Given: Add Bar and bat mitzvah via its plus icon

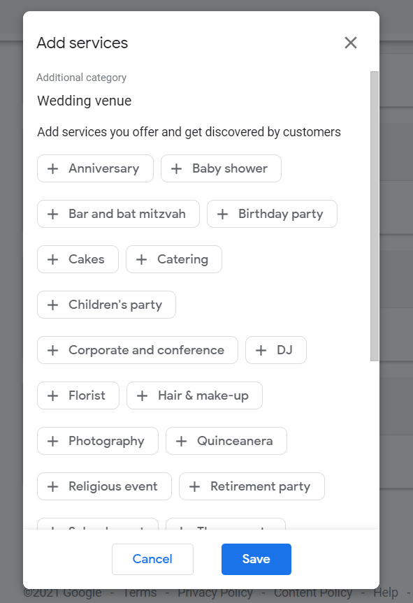Looking at the screenshot, I should coord(52,214).
